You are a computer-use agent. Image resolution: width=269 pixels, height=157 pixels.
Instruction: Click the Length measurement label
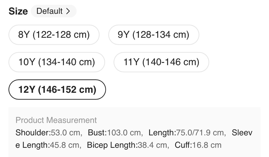coord(161,133)
